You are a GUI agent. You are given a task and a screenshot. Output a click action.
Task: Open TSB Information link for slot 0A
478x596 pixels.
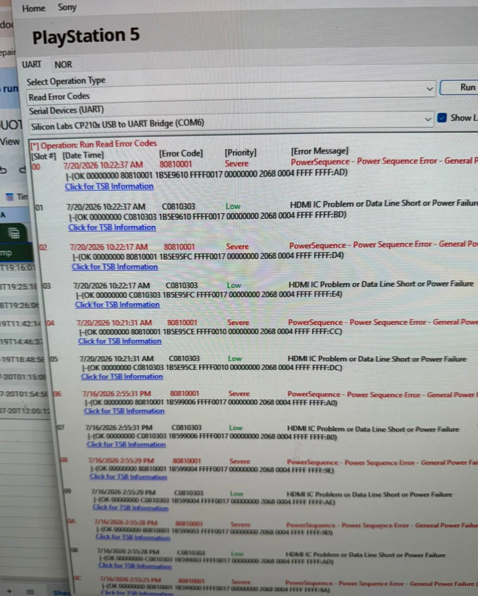point(132,537)
